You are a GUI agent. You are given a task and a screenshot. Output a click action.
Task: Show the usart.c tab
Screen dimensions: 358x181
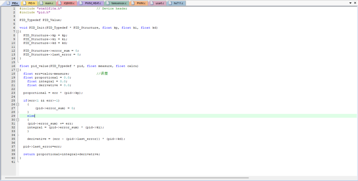pos(157,3)
